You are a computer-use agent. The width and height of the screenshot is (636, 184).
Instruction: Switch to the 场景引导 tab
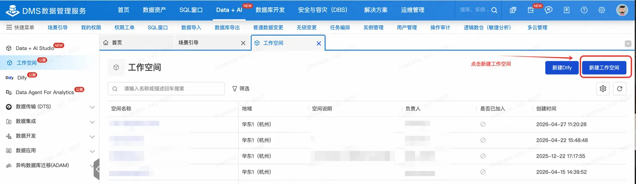[189, 43]
